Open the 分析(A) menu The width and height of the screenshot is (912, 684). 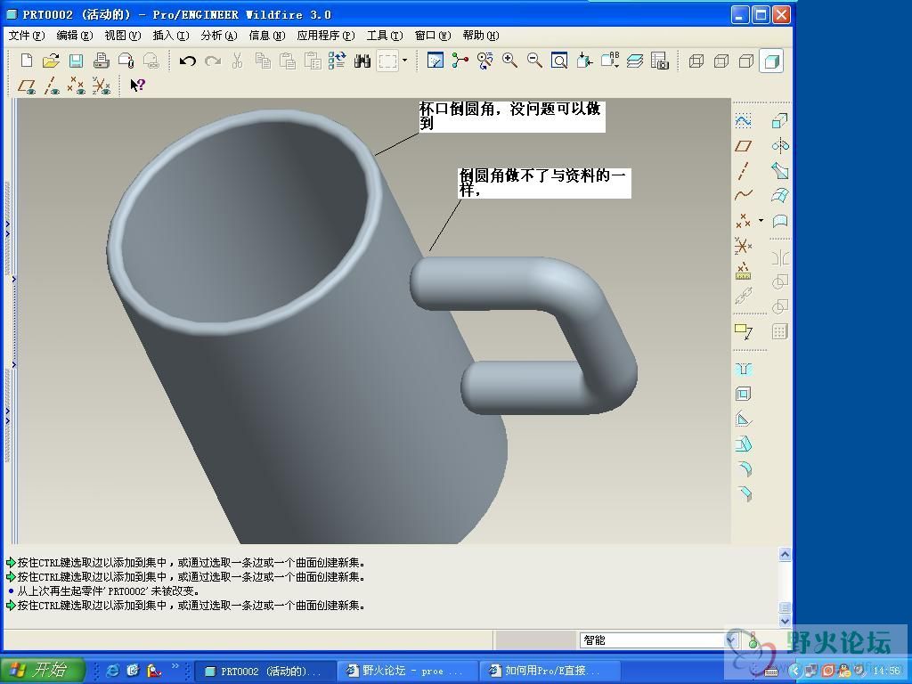tap(219, 36)
